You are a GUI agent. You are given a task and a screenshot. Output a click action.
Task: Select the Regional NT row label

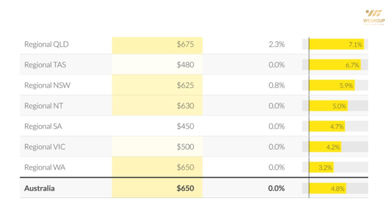(43, 106)
